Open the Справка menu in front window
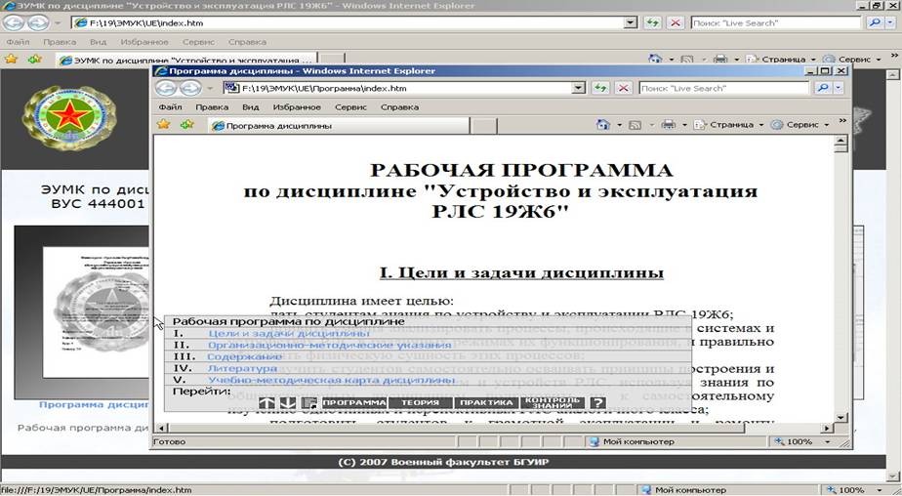 pyautogui.click(x=399, y=106)
